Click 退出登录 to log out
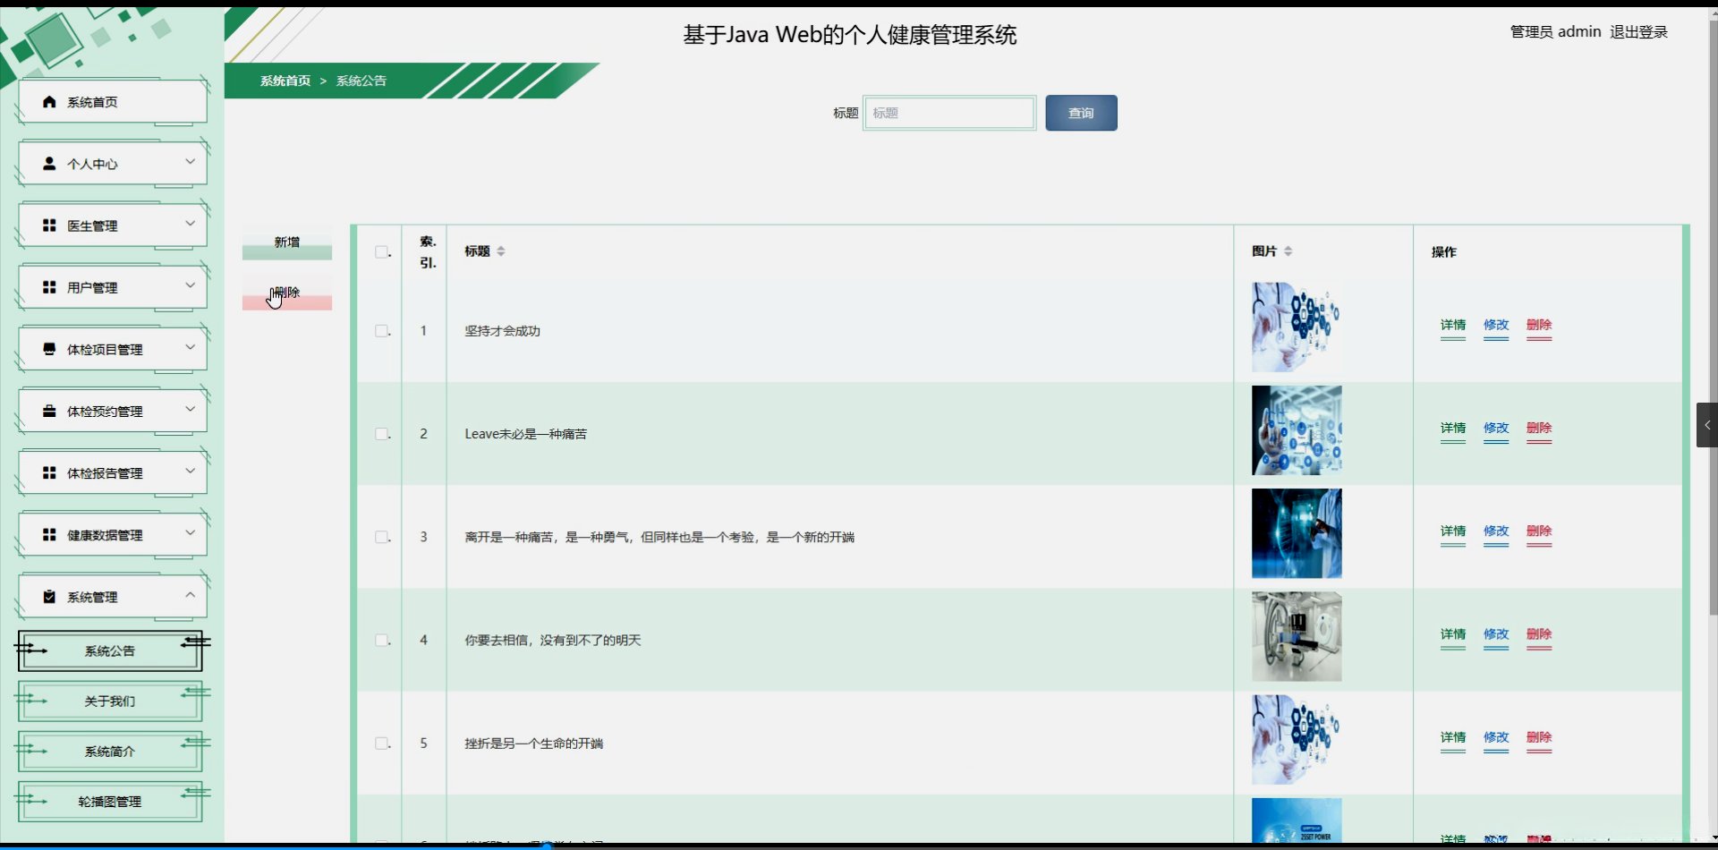 pos(1638,32)
